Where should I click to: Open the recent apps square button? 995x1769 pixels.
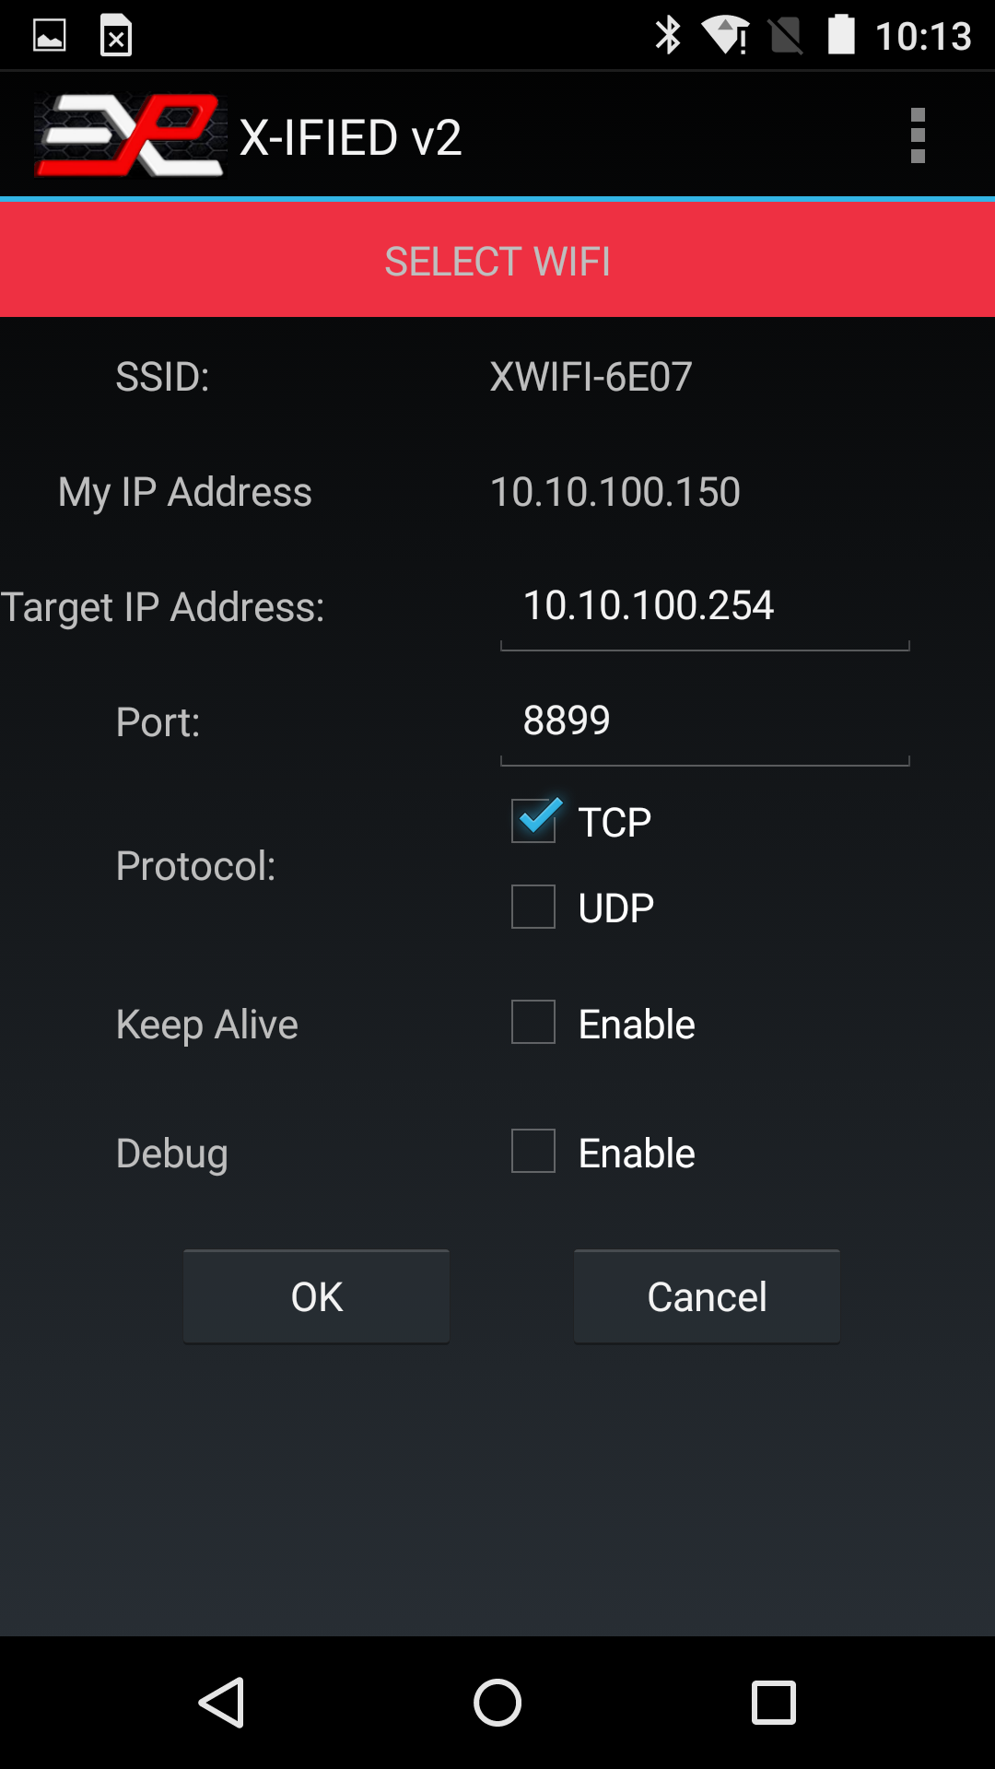click(773, 1702)
